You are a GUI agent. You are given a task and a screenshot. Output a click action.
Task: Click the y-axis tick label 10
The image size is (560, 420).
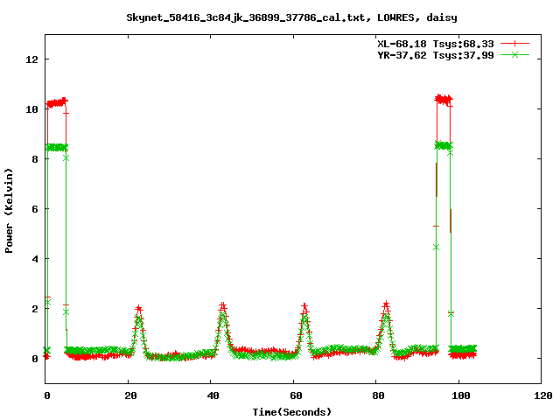32,109
